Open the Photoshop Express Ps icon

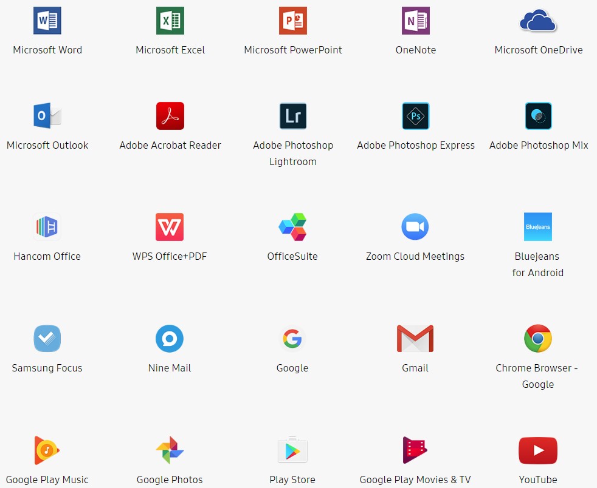tap(416, 115)
